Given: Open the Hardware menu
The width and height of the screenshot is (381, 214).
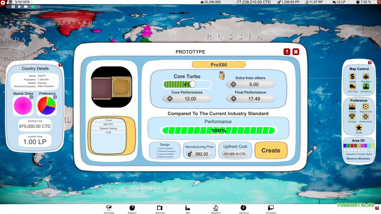Looking at the screenshot, I should click(x=243, y=209).
